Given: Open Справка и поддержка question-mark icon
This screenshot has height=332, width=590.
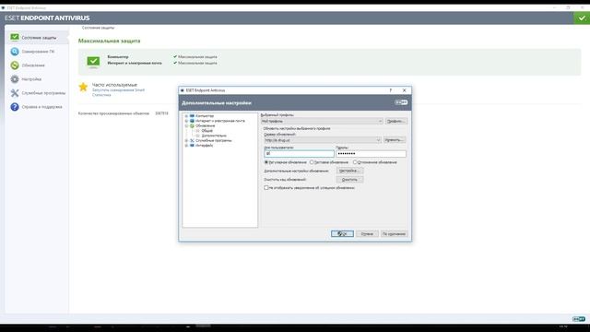Looking at the screenshot, I should coord(15,107).
